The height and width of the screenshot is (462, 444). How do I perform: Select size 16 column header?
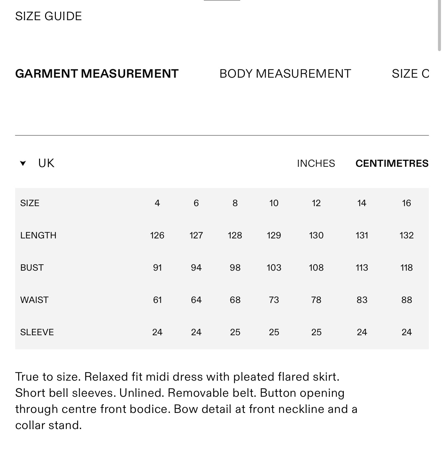pos(406,203)
